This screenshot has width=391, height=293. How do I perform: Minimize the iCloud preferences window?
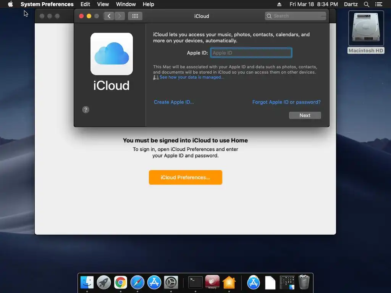pyautogui.click(x=89, y=16)
